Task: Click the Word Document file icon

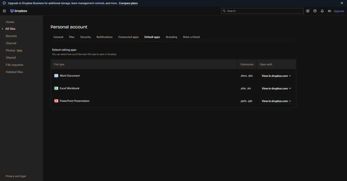Action: tap(56, 76)
